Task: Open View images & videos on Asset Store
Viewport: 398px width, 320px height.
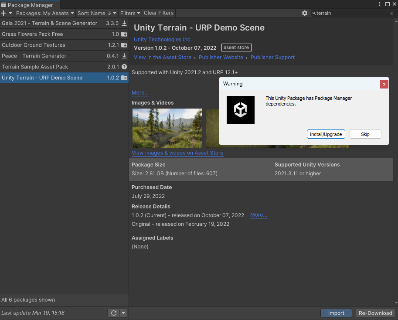Action: (x=177, y=153)
